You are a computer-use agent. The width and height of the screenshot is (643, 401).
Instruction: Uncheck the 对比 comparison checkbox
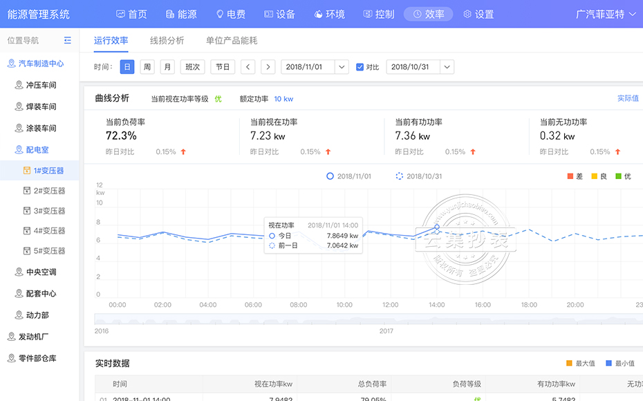360,67
